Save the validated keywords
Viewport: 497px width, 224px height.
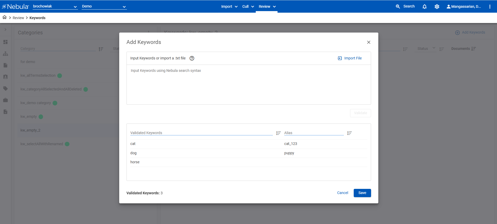pyautogui.click(x=362, y=193)
